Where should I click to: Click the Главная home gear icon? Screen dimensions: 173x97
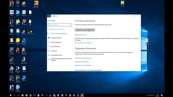click(49, 20)
